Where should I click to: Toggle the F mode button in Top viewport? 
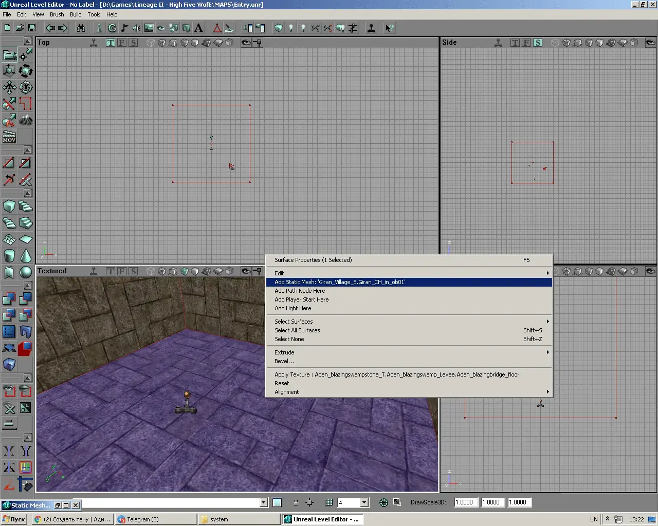point(122,43)
